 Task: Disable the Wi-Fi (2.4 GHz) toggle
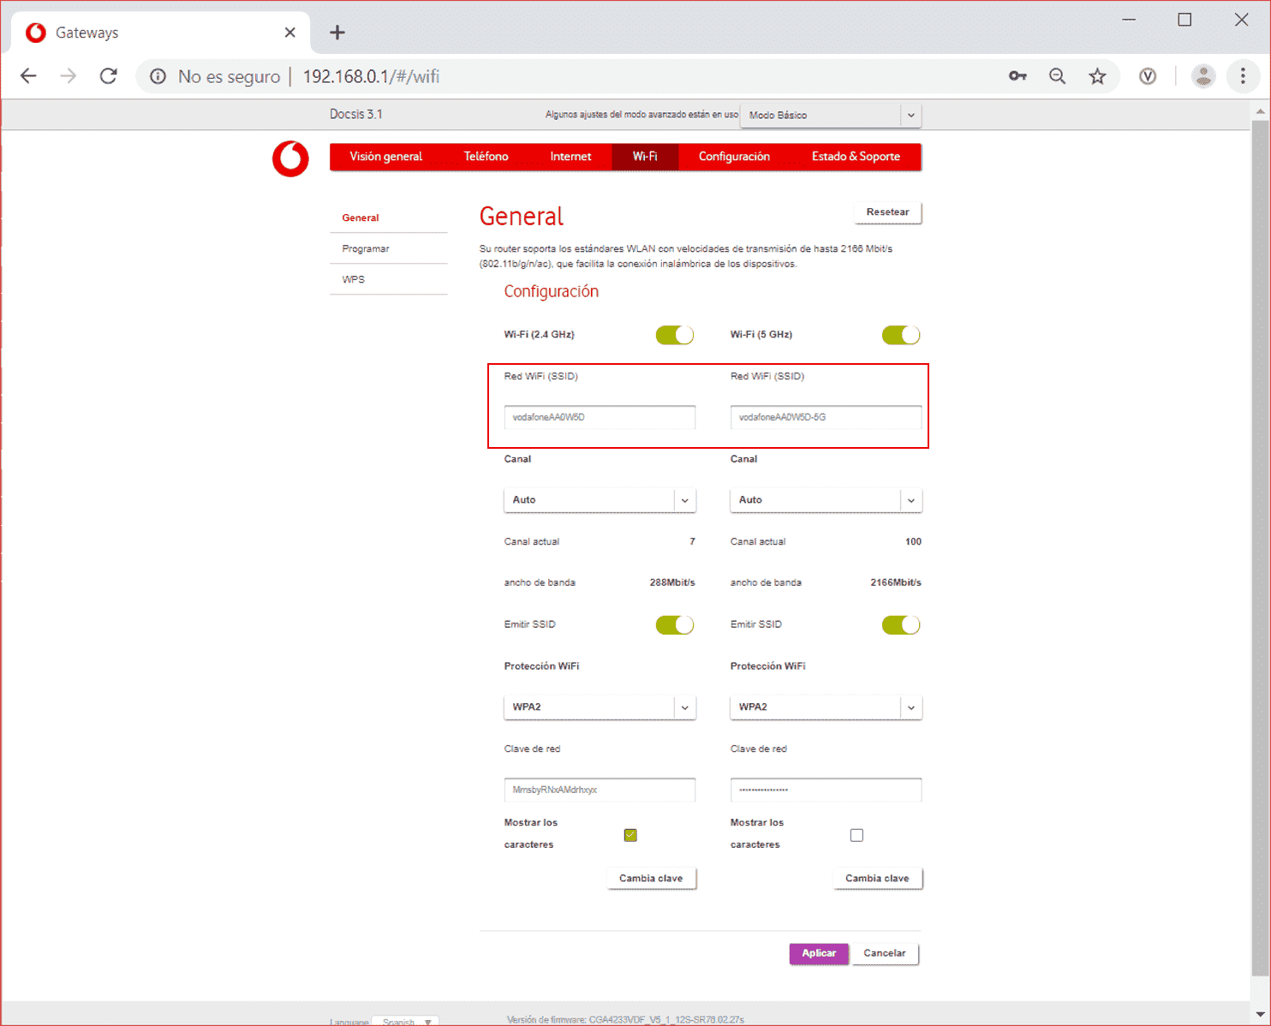pyautogui.click(x=675, y=335)
